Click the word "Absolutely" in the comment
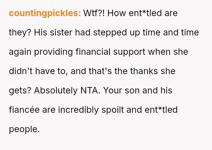The image size is (212, 150). 56,91
